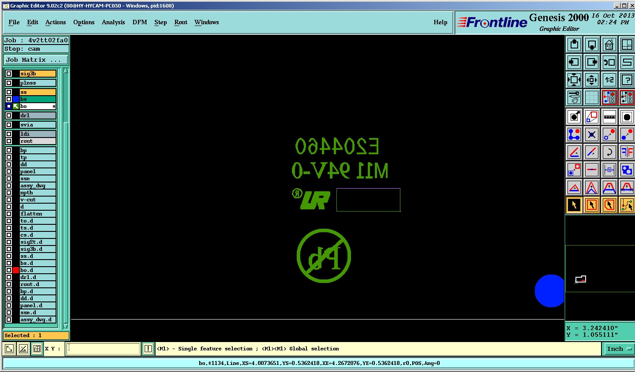This screenshot has width=635, height=372.
Task: Click the blue X delete feature icon
Action: click(592, 134)
